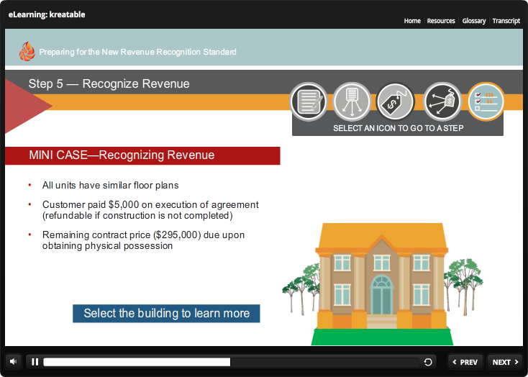Advance to the next slide with NEXT
This screenshot has height=377, width=528.
click(x=505, y=362)
